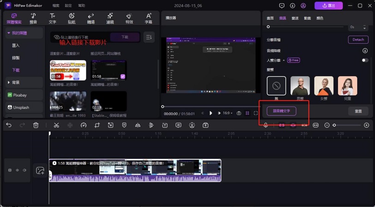Open the 設定 menu in title bar

coord(68,6)
